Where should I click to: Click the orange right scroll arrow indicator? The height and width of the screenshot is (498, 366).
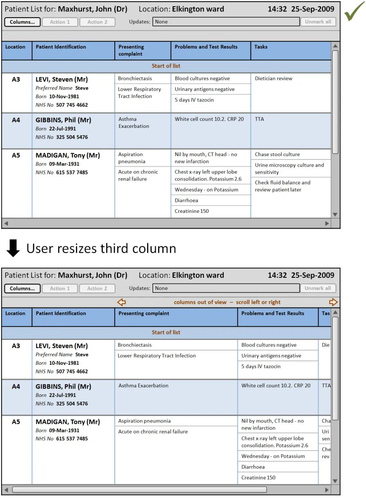pyautogui.click(x=333, y=302)
